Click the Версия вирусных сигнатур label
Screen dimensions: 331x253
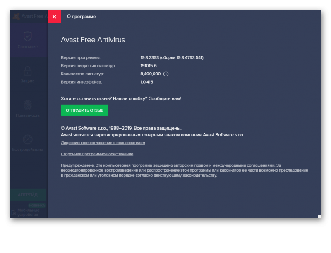coord(88,66)
